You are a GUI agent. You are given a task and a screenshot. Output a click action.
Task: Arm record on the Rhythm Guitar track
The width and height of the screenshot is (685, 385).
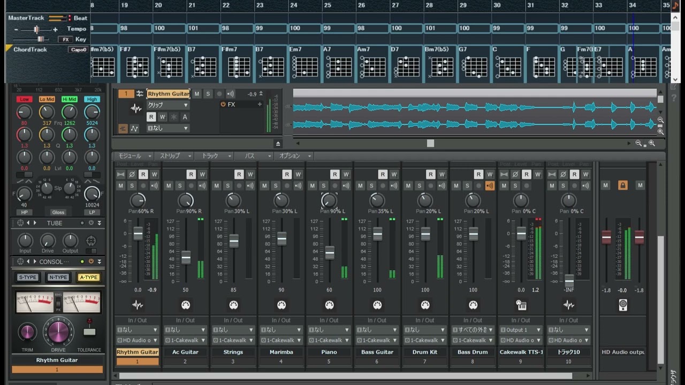pyautogui.click(x=219, y=94)
